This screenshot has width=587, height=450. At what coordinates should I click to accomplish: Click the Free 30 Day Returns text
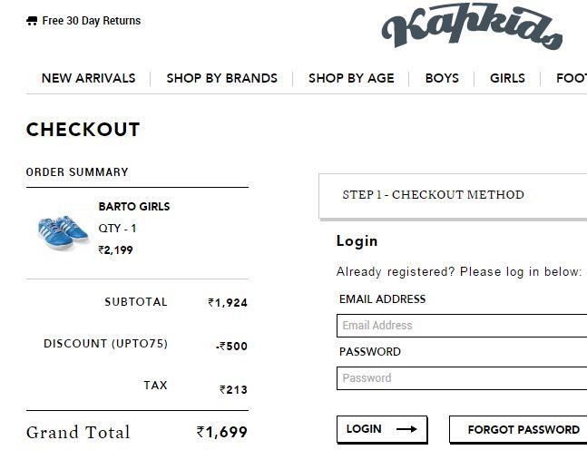coord(92,21)
